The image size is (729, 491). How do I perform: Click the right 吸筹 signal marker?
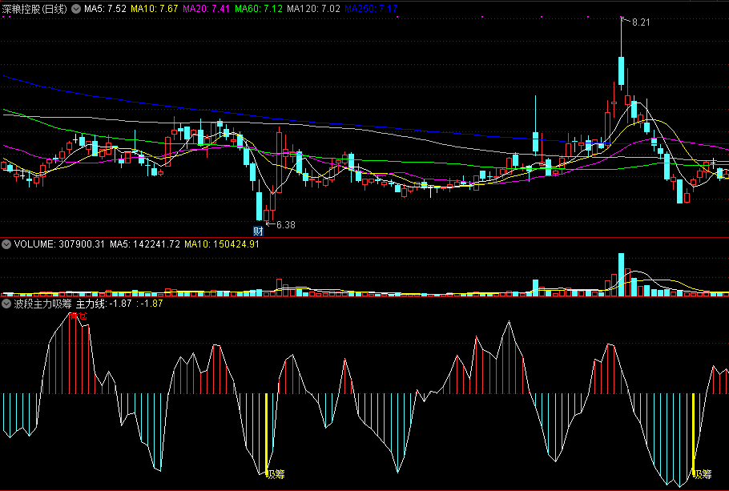(x=702, y=474)
